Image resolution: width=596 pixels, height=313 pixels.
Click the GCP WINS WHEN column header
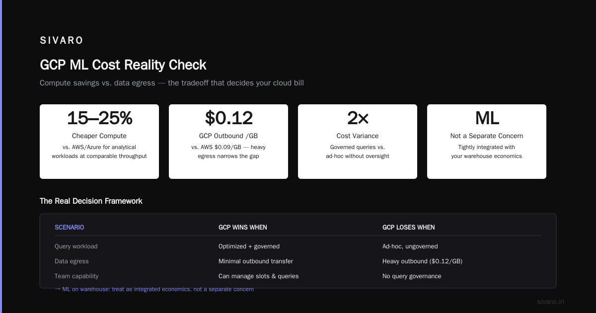[243, 228]
